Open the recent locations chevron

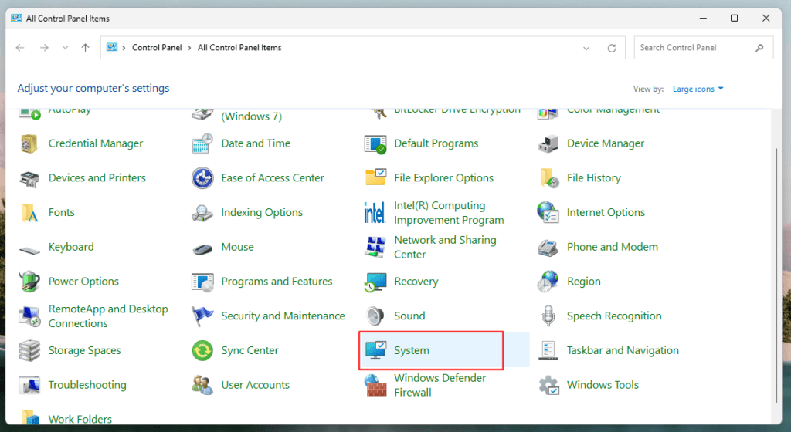(65, 48)
